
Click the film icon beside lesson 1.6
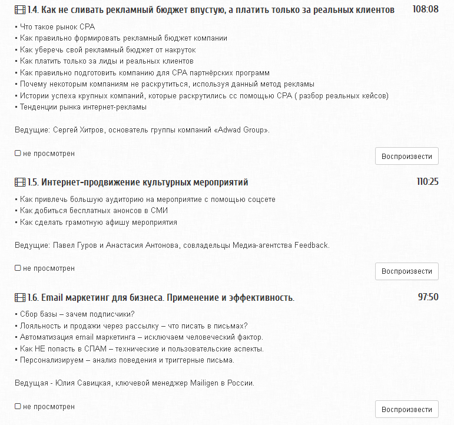[x=20, y=298]
